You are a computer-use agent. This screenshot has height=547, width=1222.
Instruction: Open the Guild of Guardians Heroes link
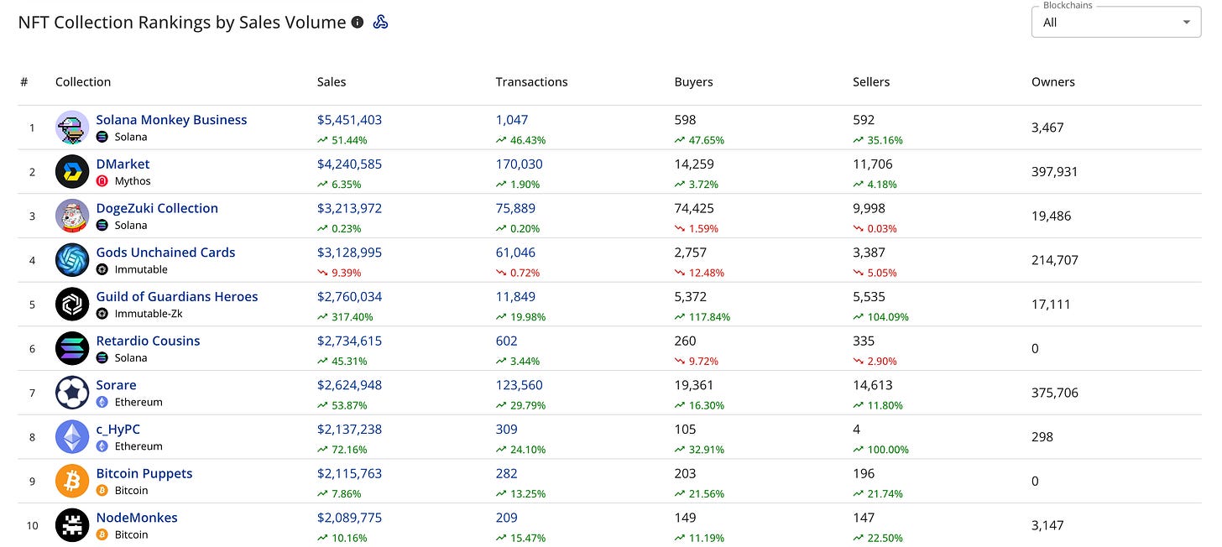click(x=177, y=296)
